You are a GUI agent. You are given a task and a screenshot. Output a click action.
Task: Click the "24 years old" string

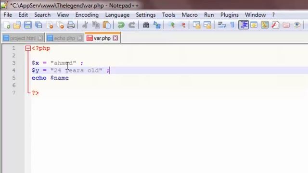point(76,71)
